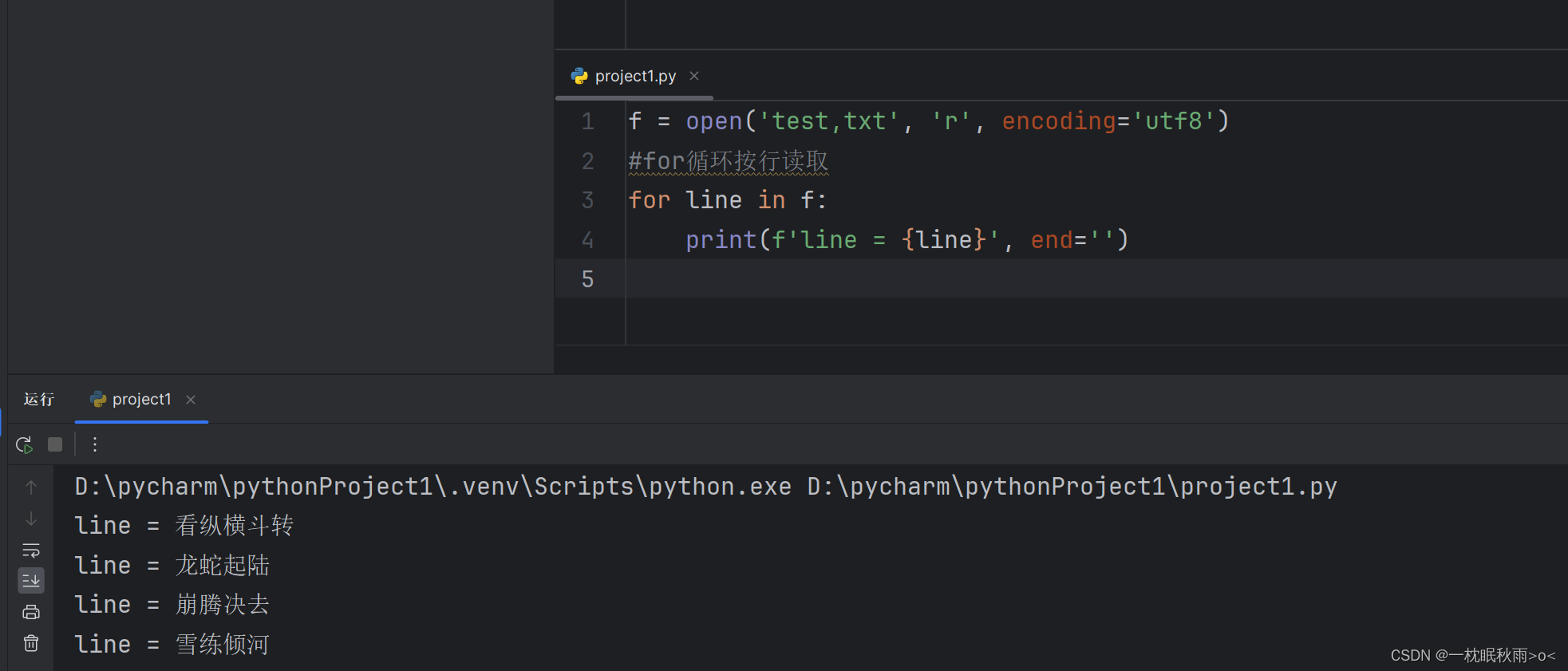Rerun the project1 script

(x=24, y=444)
